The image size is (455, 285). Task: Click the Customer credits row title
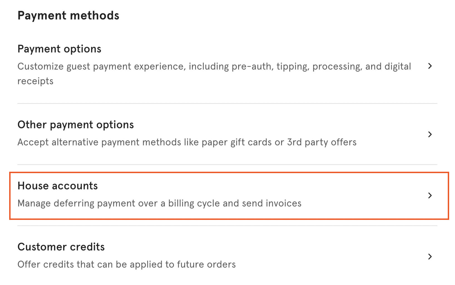61,247
